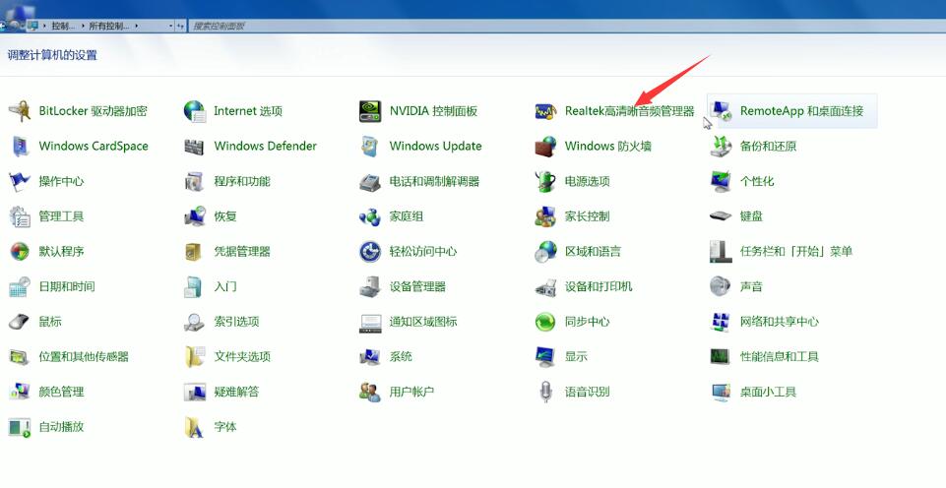Open 区域和语言

578,251
